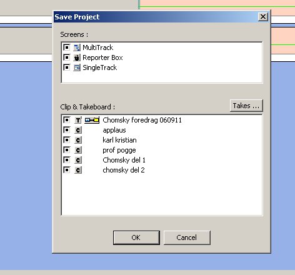Toggle the karl kristian checkbox
This screenshot has height=275, width=295.
click(x=67, y=140)
